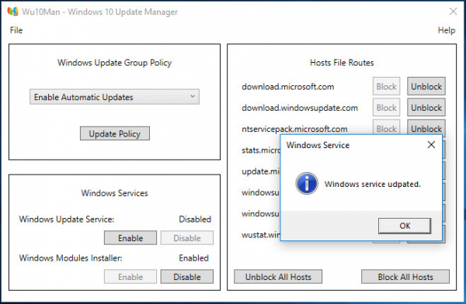Confirm the dialog with OK
Image resolution: width=466 pixels, height=304 pixels.
click(405, 226)
